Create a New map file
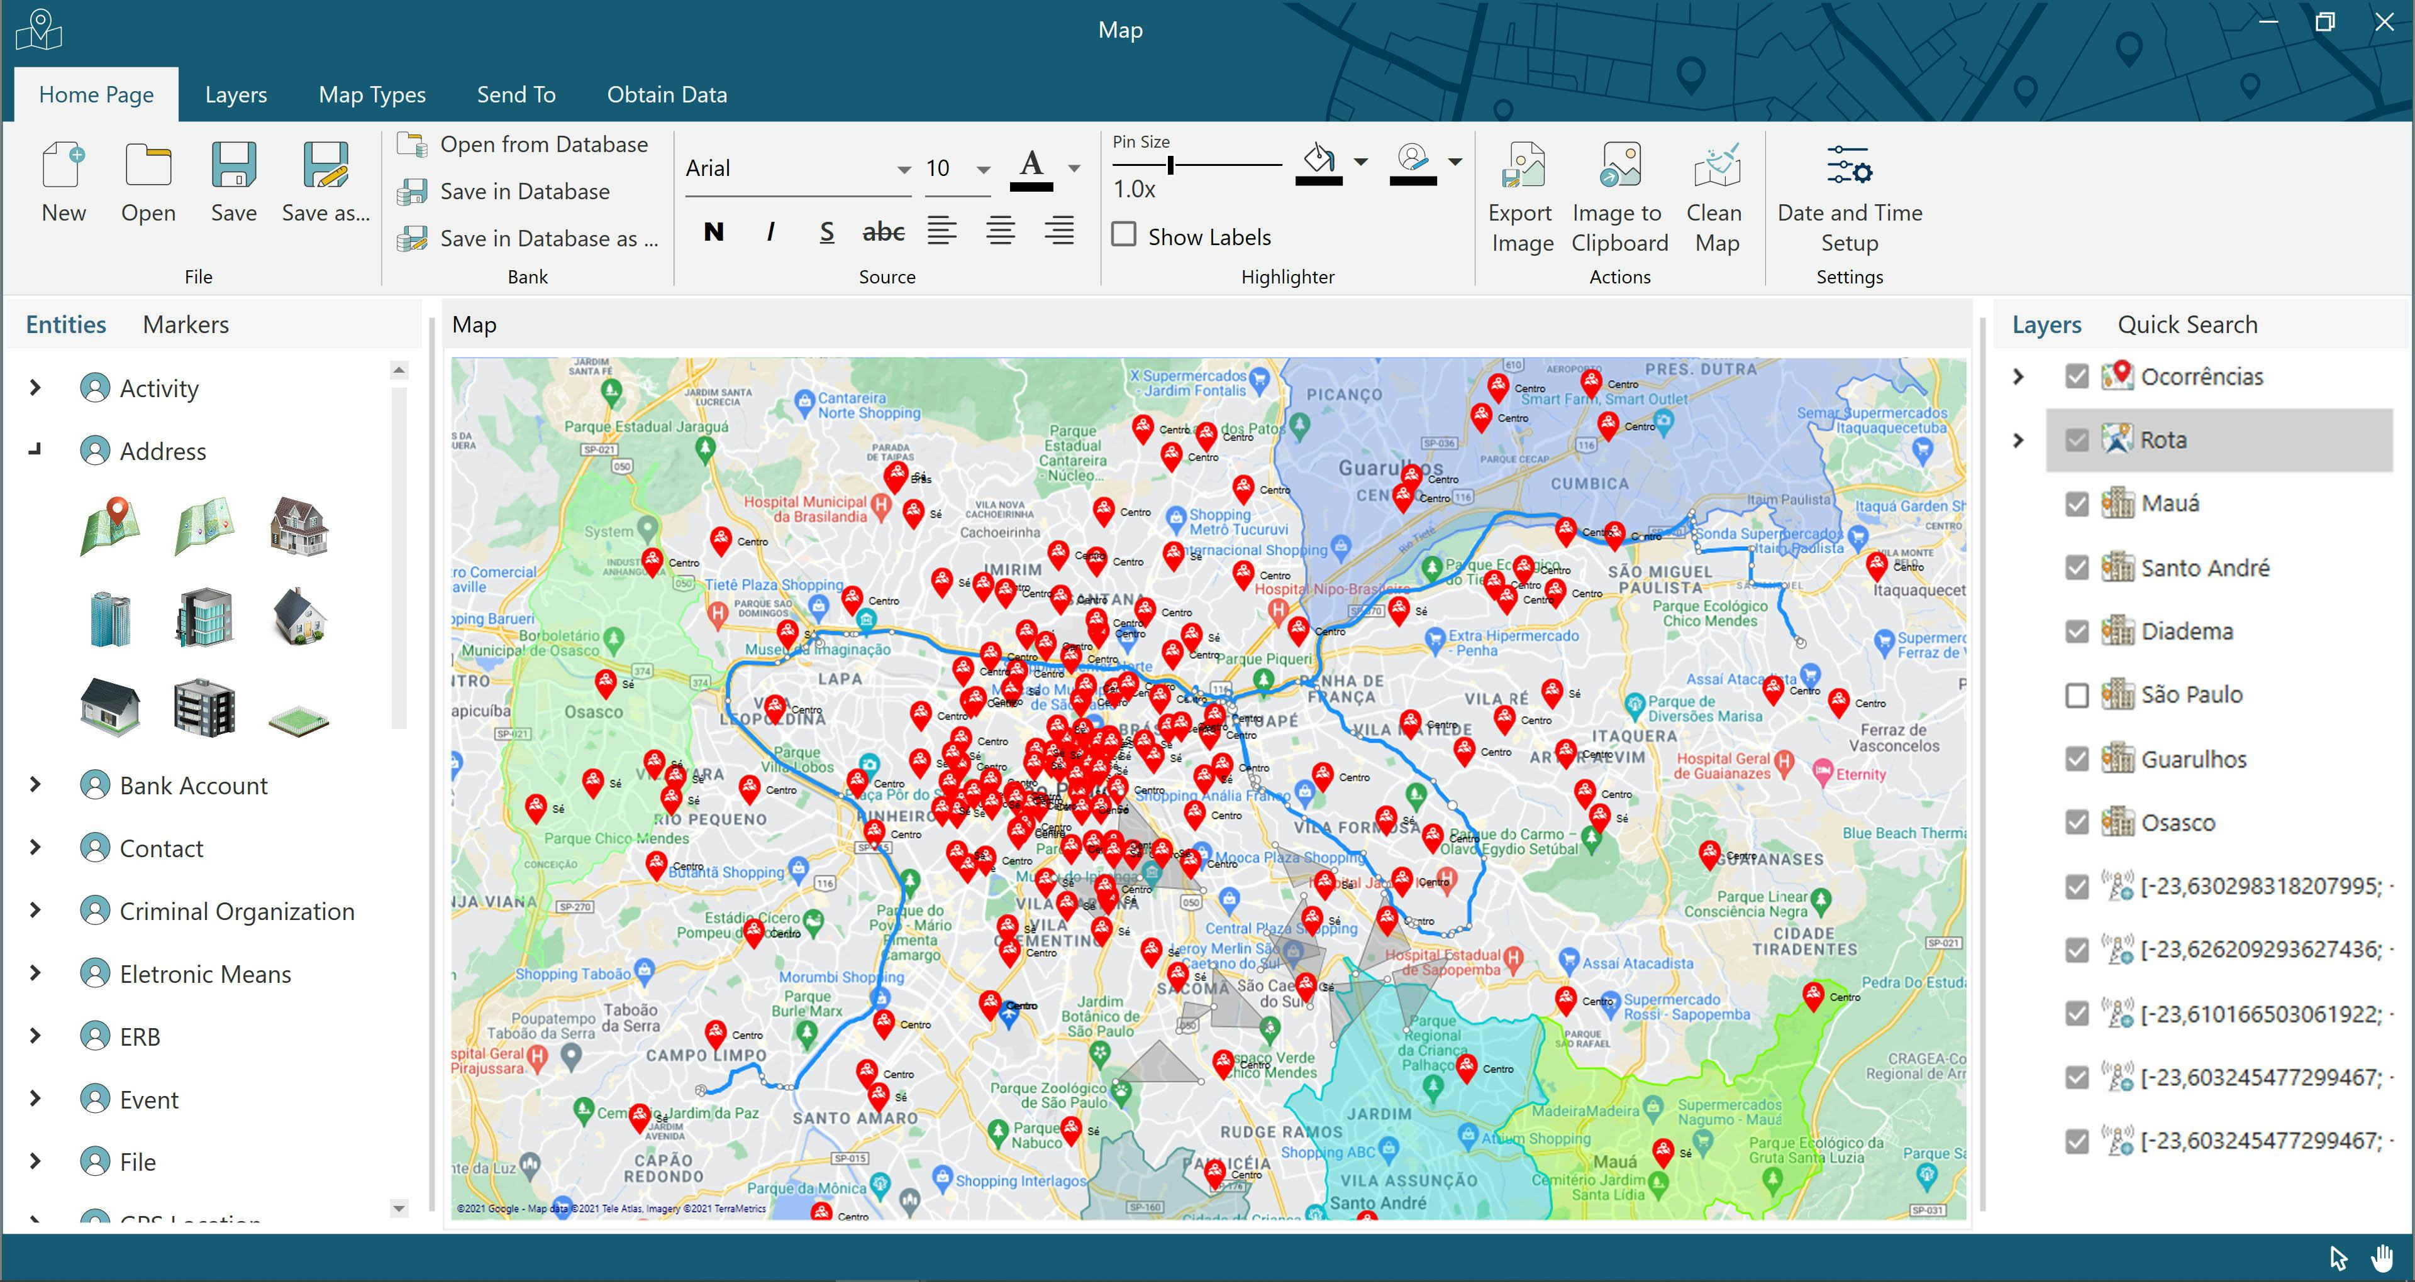Image resolution: width=2415 pixels, height=1282 pixels. pyautogui.click(x=62, y=183)
